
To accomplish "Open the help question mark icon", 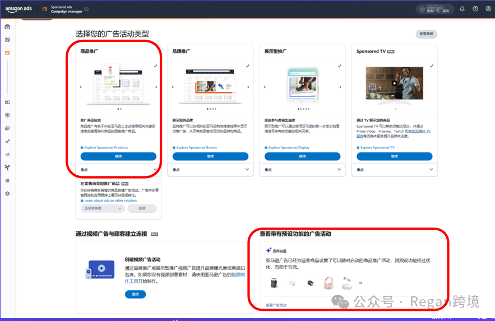I will click(x=475, y=9).
